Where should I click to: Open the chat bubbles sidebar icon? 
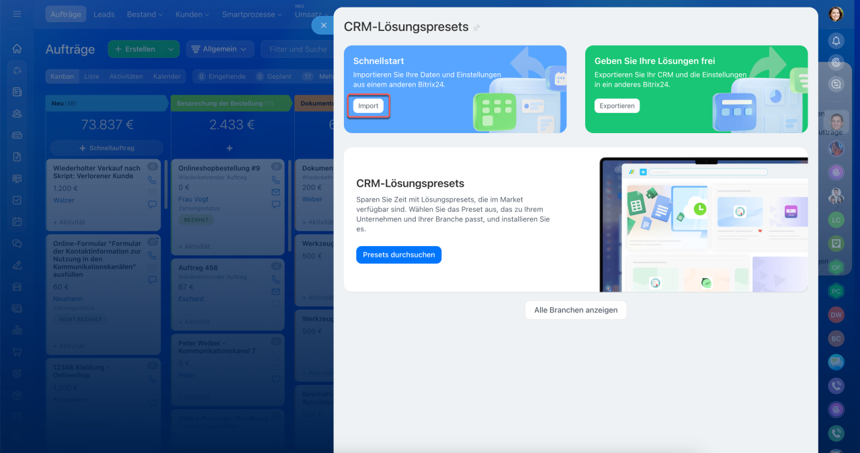(x=17, y=243)
